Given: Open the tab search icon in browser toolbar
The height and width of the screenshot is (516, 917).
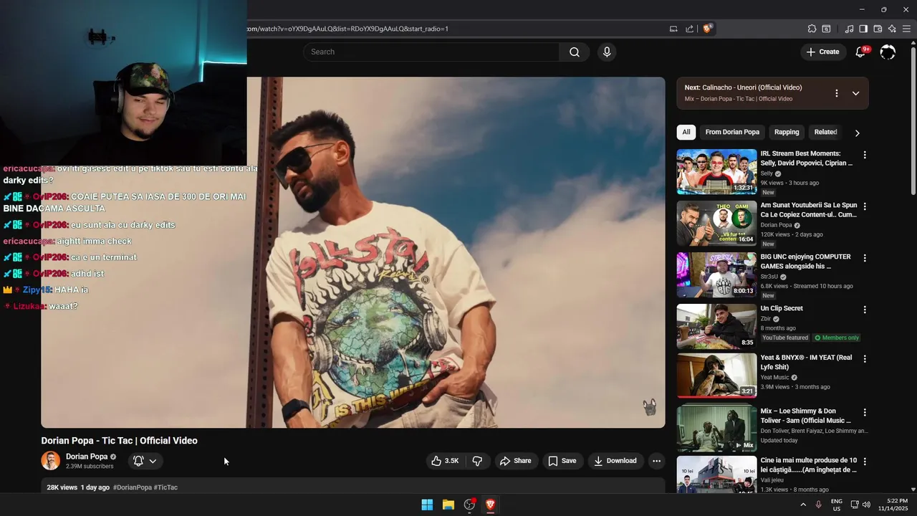Looking at the screenshot, I should click(x=826, y=29).
